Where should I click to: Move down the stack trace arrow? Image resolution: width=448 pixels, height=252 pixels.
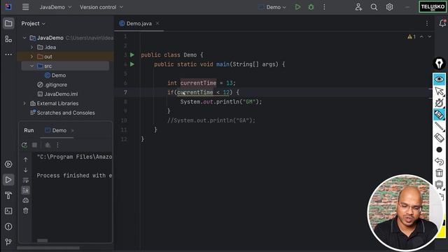tap(25, 170)
